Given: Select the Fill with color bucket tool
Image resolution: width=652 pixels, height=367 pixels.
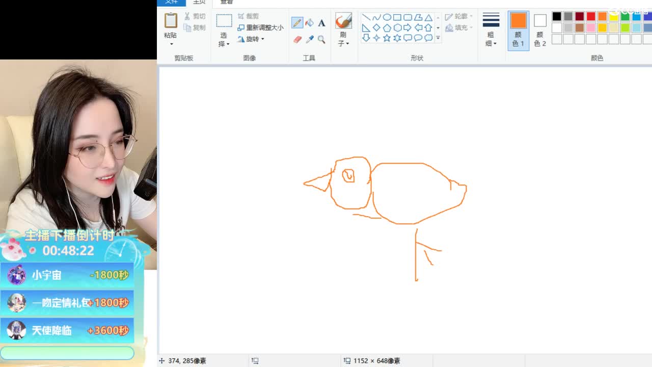Looking at the screenshot, I should pyautogui.click(x=310, y=23).
